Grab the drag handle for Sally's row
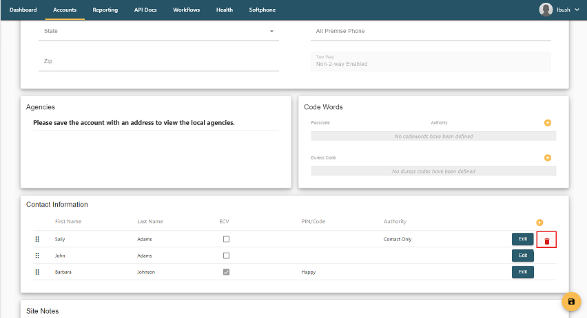This screenshot has height=318, width=587. click(37, 239)
